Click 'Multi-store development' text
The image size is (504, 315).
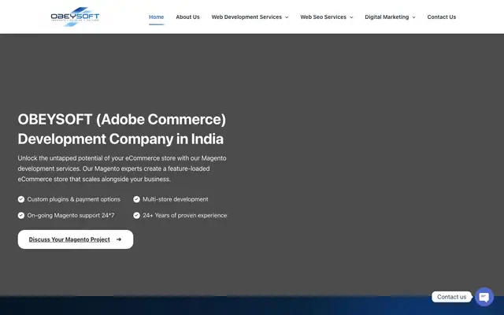[176, 199]
